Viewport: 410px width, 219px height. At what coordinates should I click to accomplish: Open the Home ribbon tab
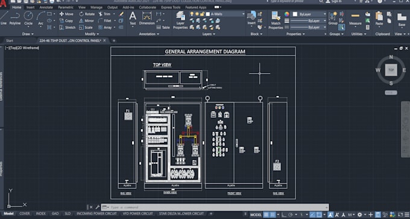tap(17, 7)
